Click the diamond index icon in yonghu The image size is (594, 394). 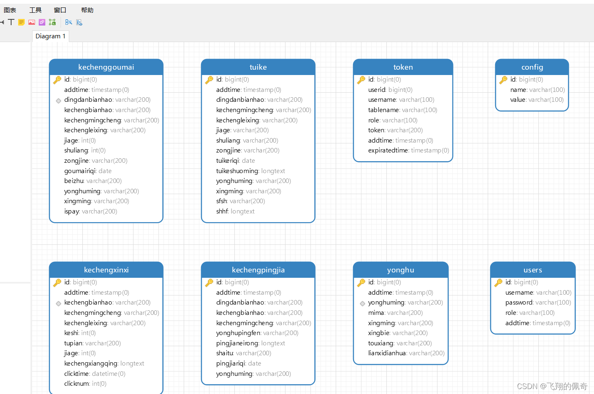coord(362,303)
